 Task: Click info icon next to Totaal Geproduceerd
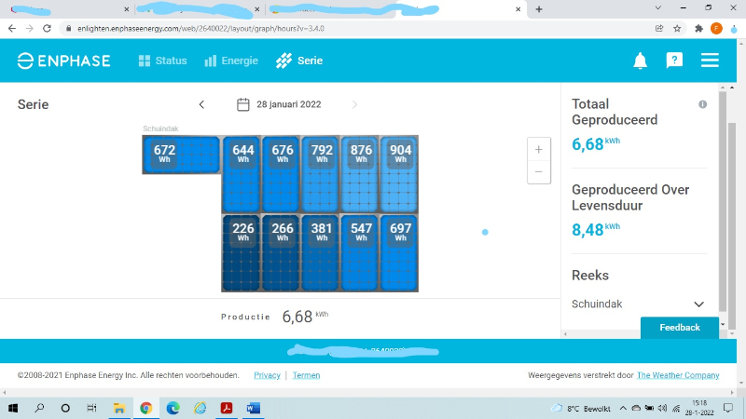[x=702, y=104]
